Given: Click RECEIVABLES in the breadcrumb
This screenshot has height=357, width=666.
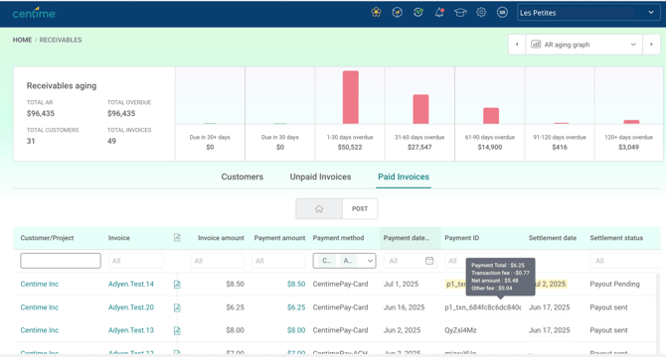Looking at the screenshot, I should pyautogui.click(x=61, y=40).
